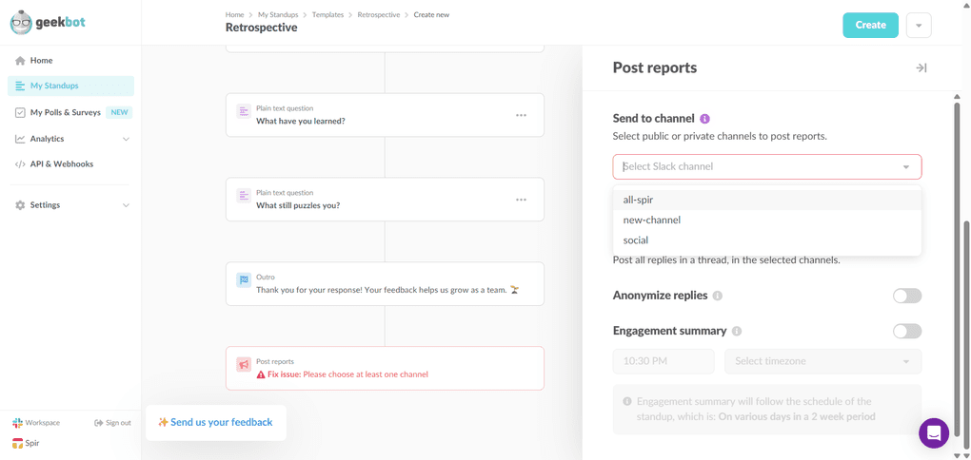This screenshot has width=971, height=460.
Task: Click My Standups breadcrumb link
Action: pos(278,15)
